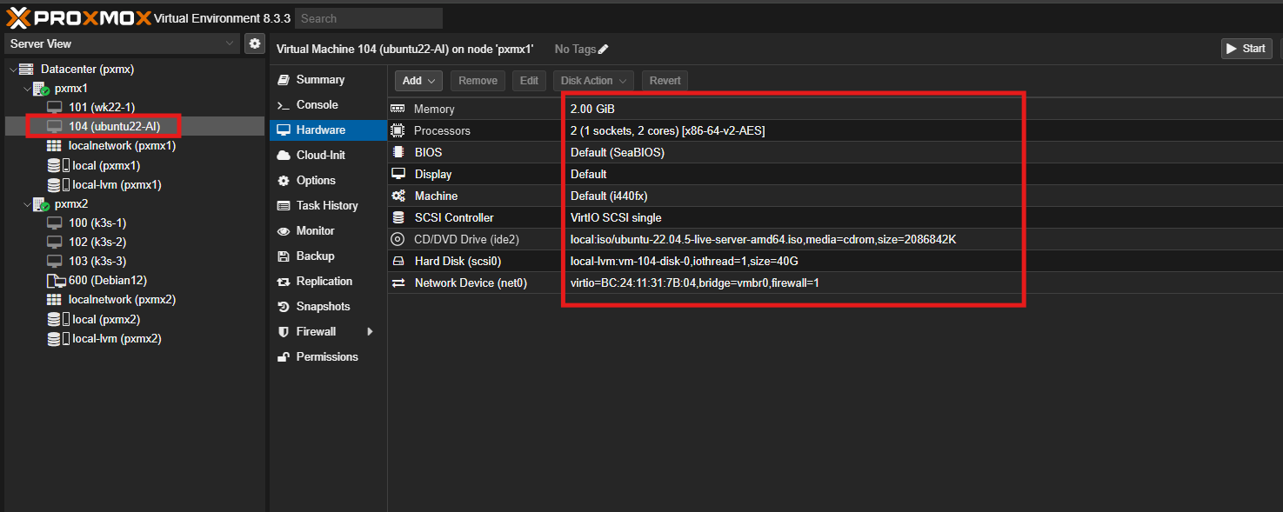Collapse the pxmx1 node arrow
Screen dimensions: 1283x512
pos(26,89)
